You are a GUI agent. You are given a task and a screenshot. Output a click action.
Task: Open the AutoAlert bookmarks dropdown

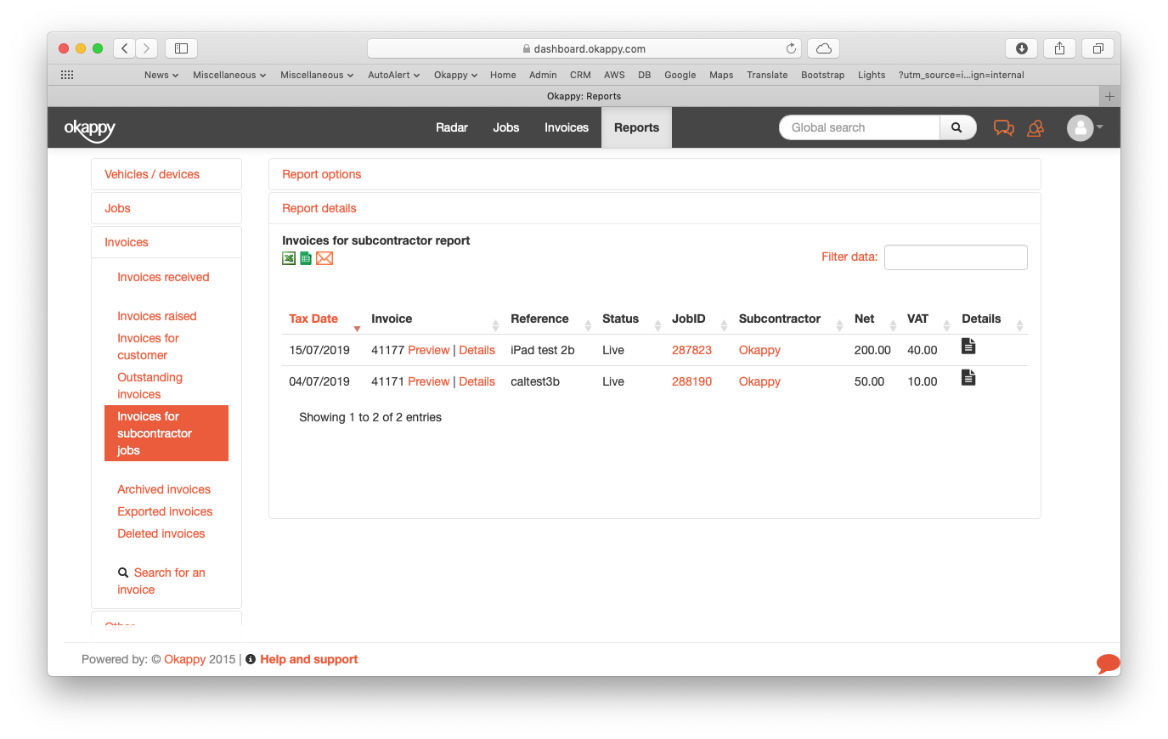coord(393,75)
